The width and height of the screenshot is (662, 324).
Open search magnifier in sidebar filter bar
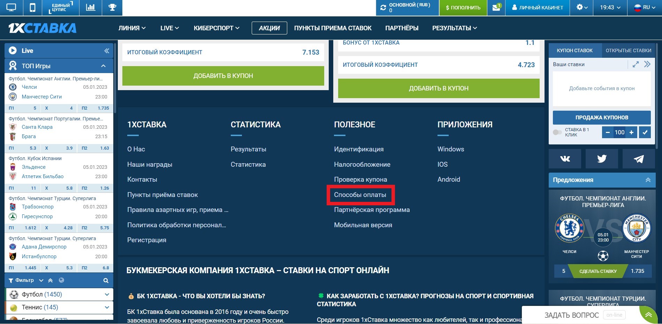click(x=106, y=280)
